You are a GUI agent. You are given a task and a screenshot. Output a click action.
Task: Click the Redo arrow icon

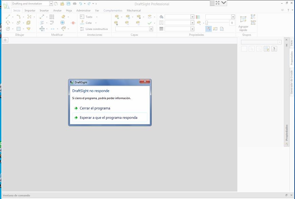tap(89, 4)
